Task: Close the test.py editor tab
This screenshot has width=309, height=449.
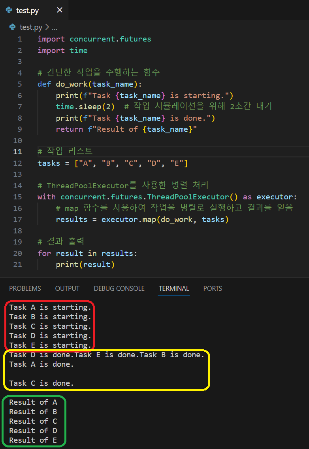Action: point(60,10)
